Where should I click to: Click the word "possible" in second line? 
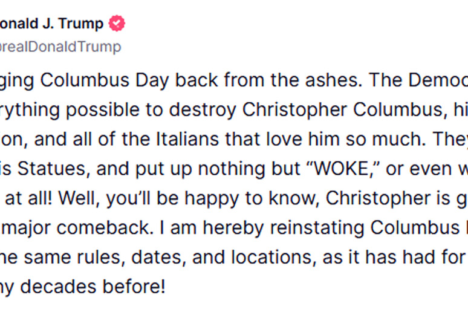tap(102, 110)
